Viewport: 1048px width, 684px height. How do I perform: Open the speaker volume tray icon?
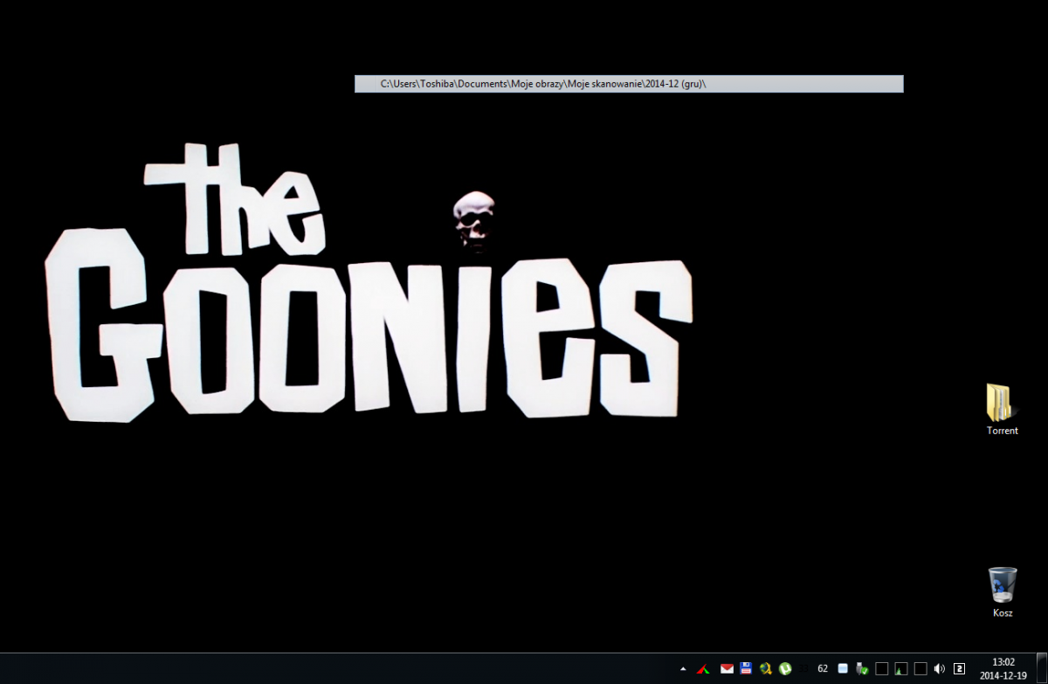939,669
